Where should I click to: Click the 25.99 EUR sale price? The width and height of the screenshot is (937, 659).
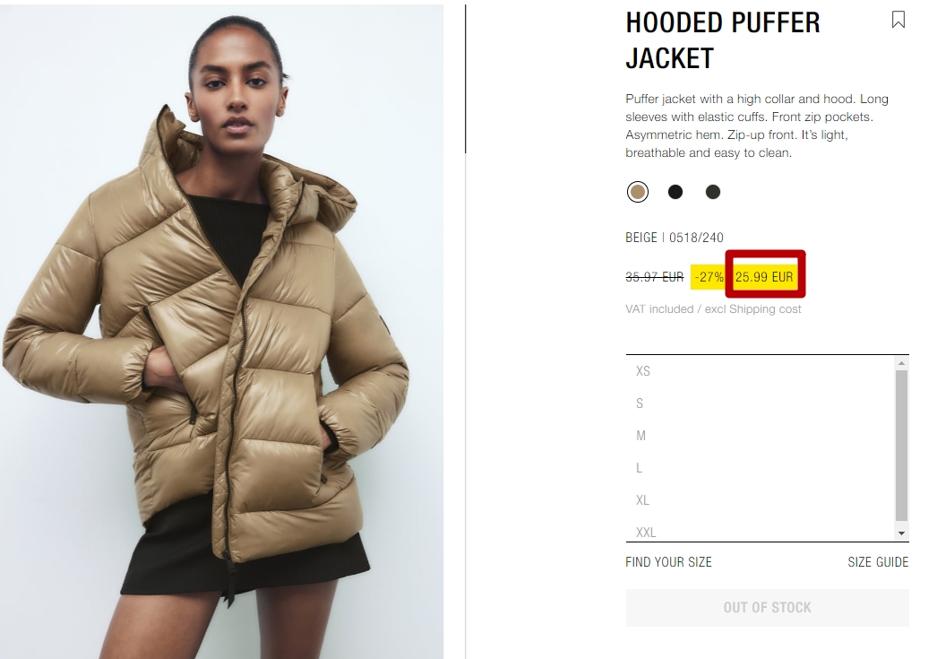(764, 277)
